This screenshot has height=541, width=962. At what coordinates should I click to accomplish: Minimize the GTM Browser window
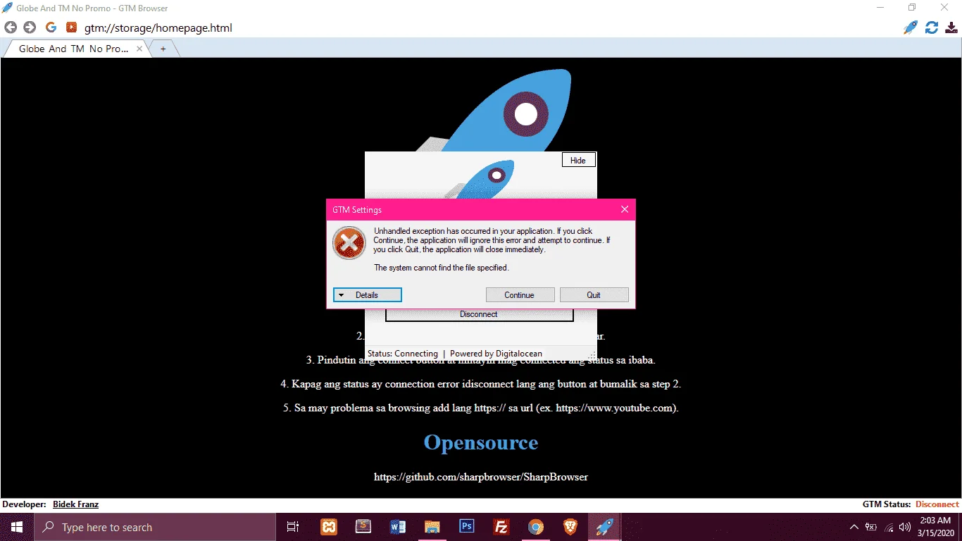coord(880,8)
